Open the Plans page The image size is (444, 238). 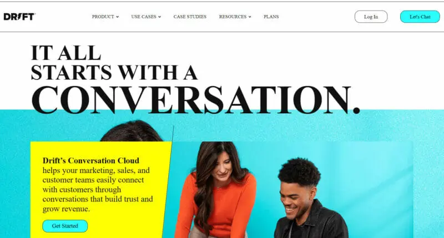click(x=271, y=17)
